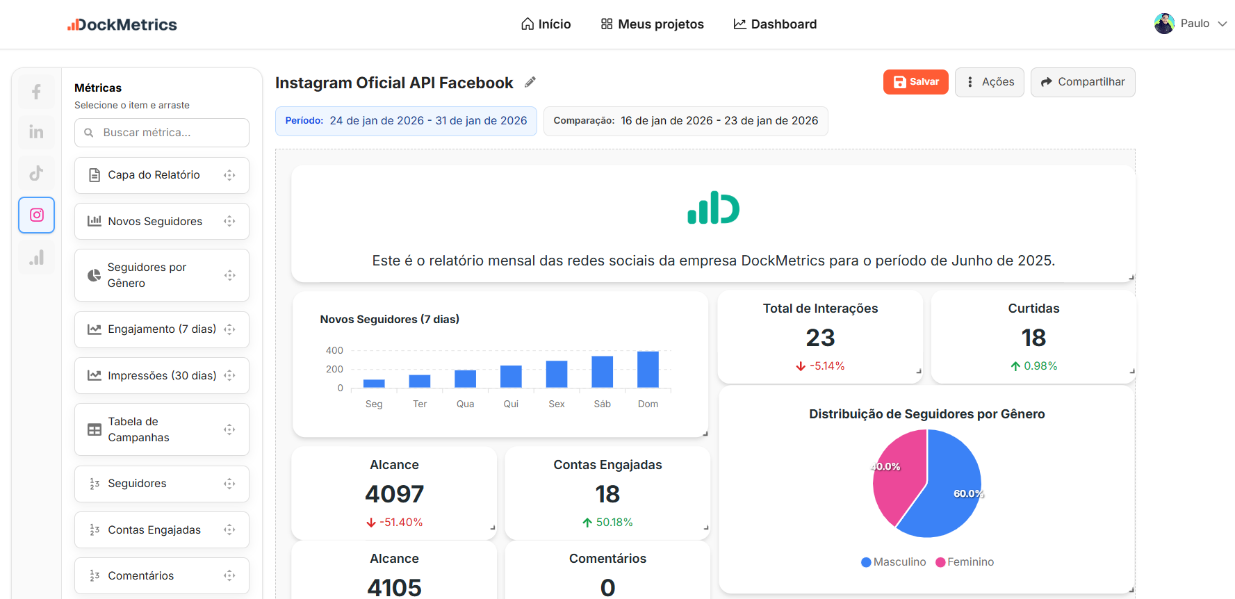Focus the Buscar métrica search field

[170, 133]
